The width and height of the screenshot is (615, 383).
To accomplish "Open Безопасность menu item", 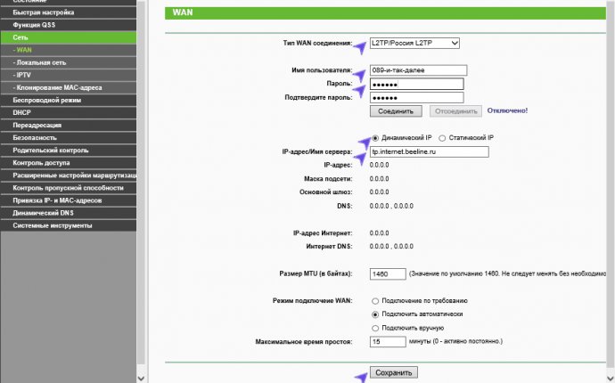I will pos(69,137).
